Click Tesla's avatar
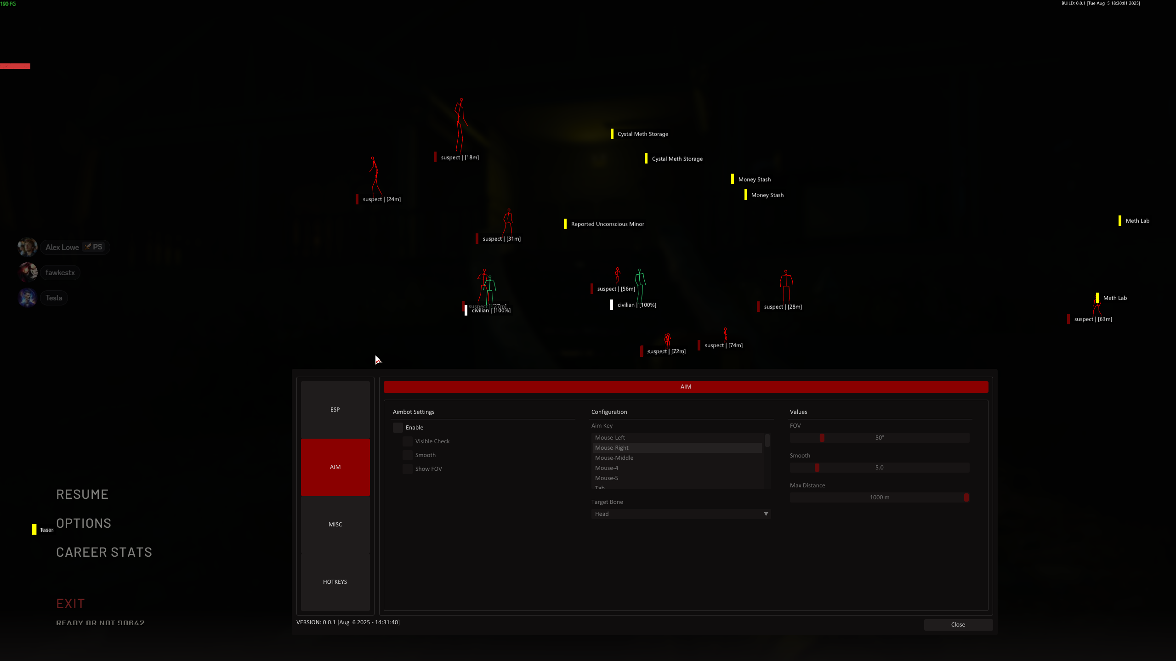1176x661 pixels. pos(28,298)
